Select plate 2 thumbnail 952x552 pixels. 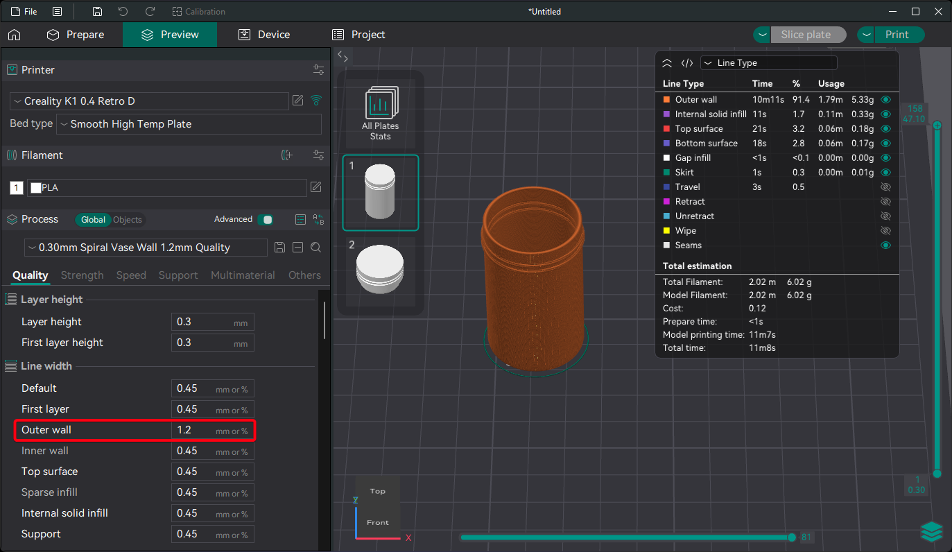(381, 270)
